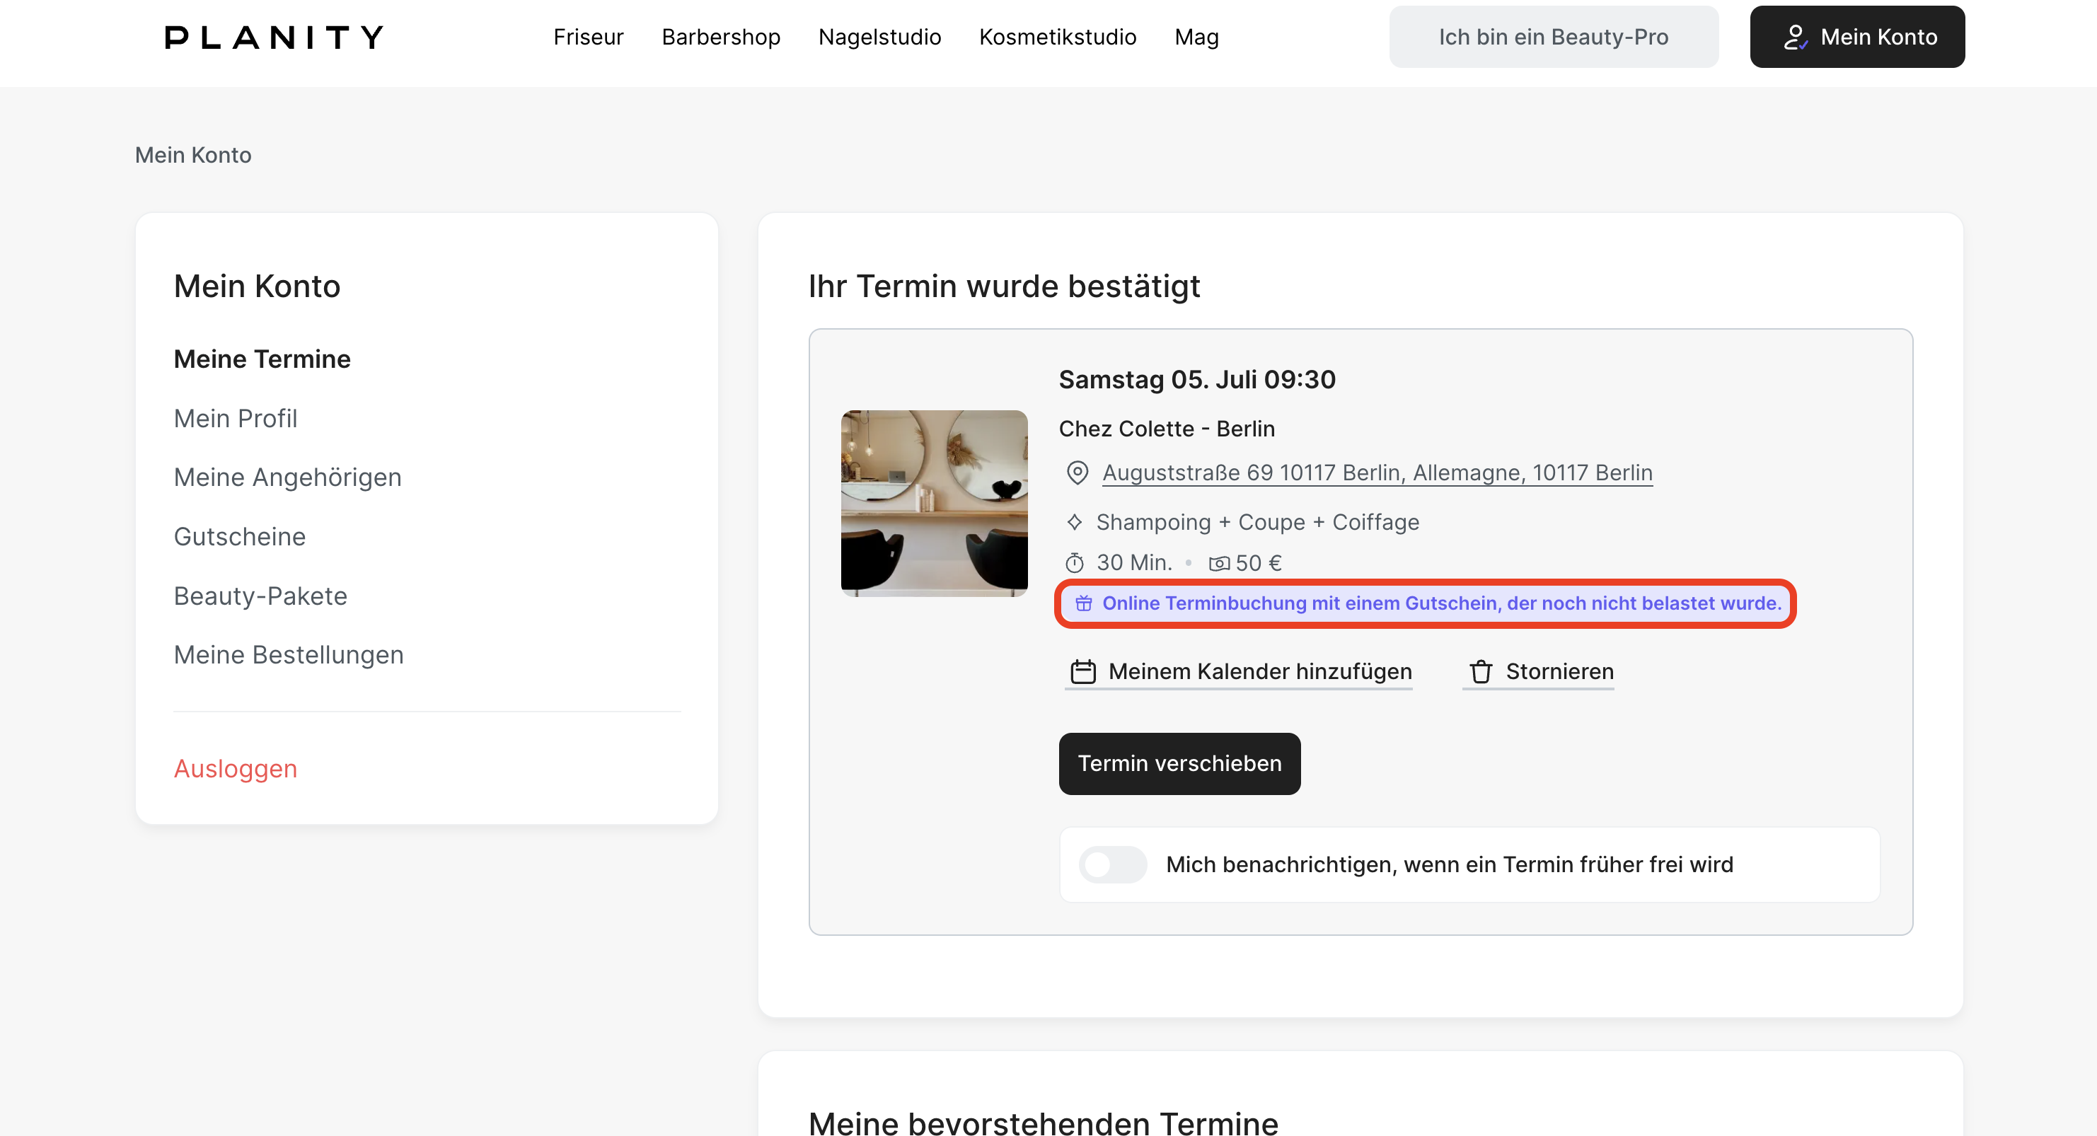This screenshot has width=2097, height=1136.
Task: Open Friseur in the top navigation
Action: [x=588, y=37]
